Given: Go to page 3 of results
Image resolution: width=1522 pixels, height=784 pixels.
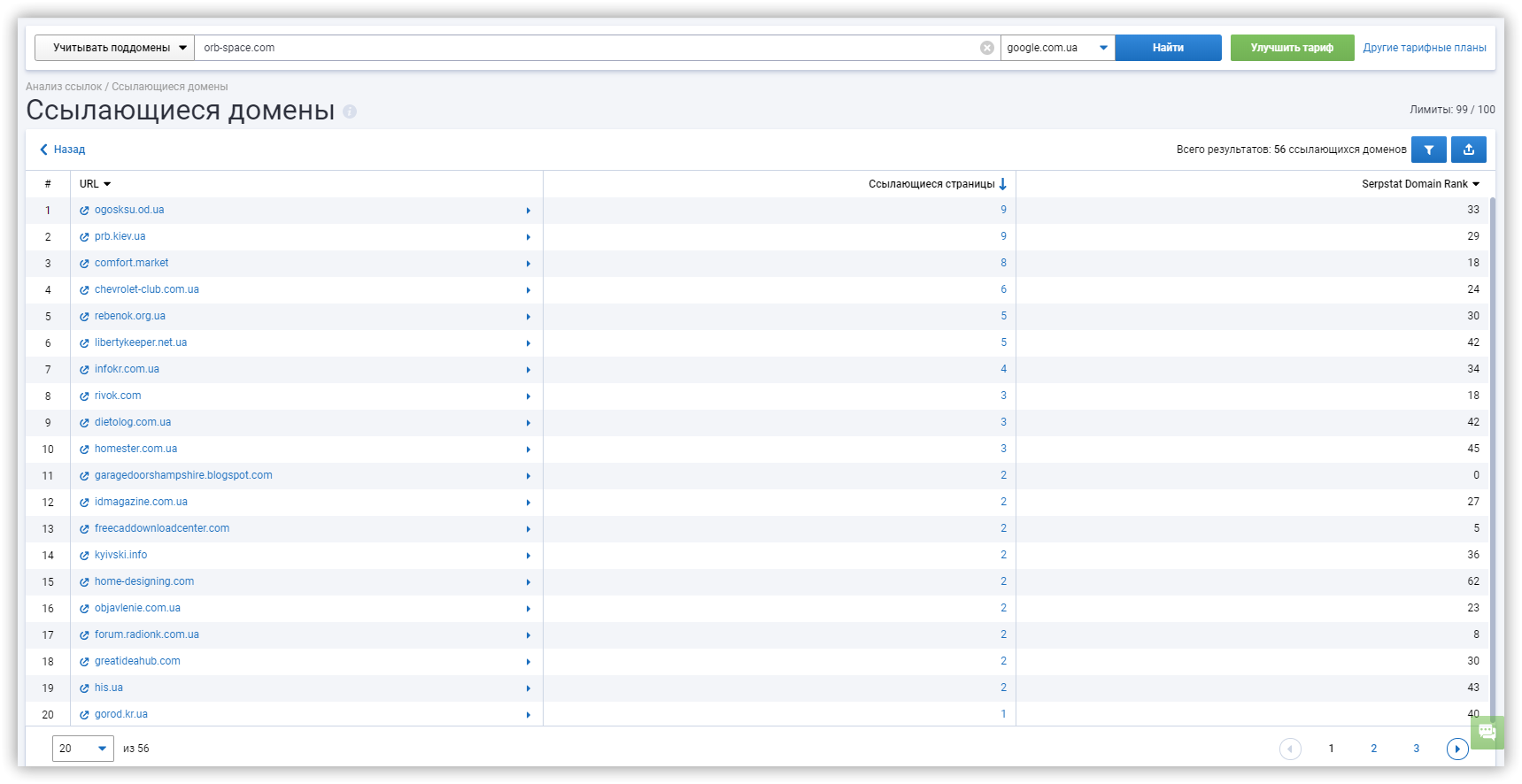Looking at the screenshot, I should pos(1416,749).
